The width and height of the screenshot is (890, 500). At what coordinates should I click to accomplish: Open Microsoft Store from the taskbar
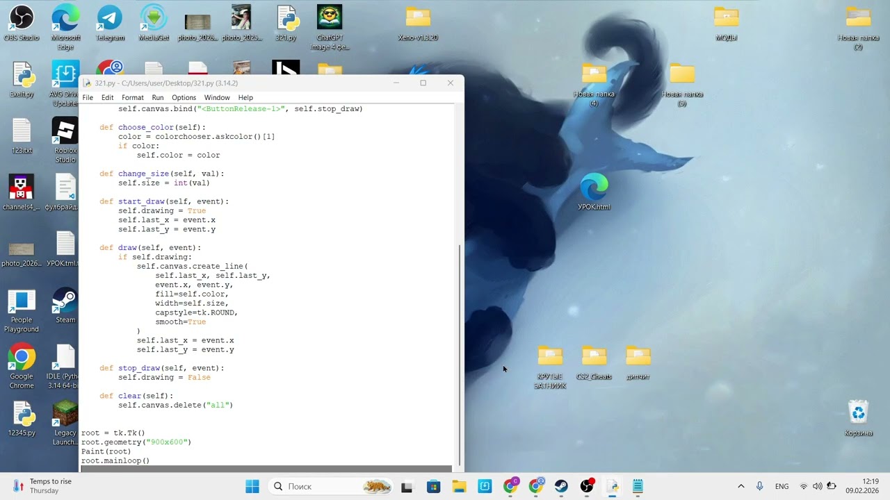[433, 487]
